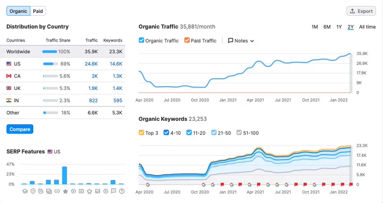Image resolution: width=383 pixels, height=203 pixels.
Task: Select the FAQ circled question-mark icon
Action: (x=122, y=191)
